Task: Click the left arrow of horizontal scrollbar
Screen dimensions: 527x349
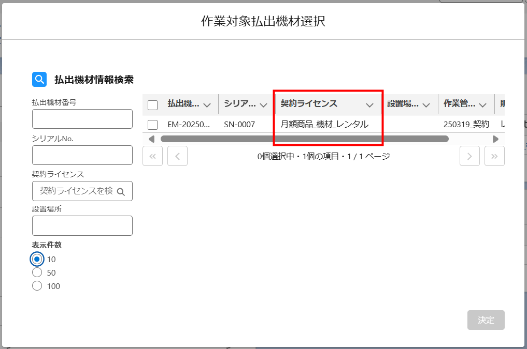Action: (x=151, y=139)
